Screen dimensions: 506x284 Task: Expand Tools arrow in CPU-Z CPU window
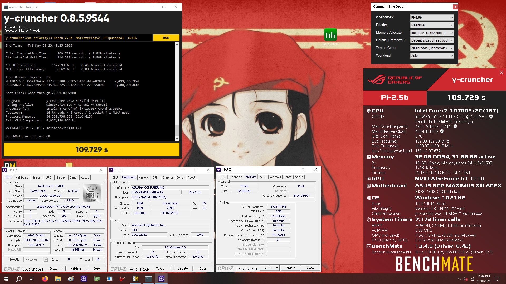pyautogui.click(x=63, y=268)
